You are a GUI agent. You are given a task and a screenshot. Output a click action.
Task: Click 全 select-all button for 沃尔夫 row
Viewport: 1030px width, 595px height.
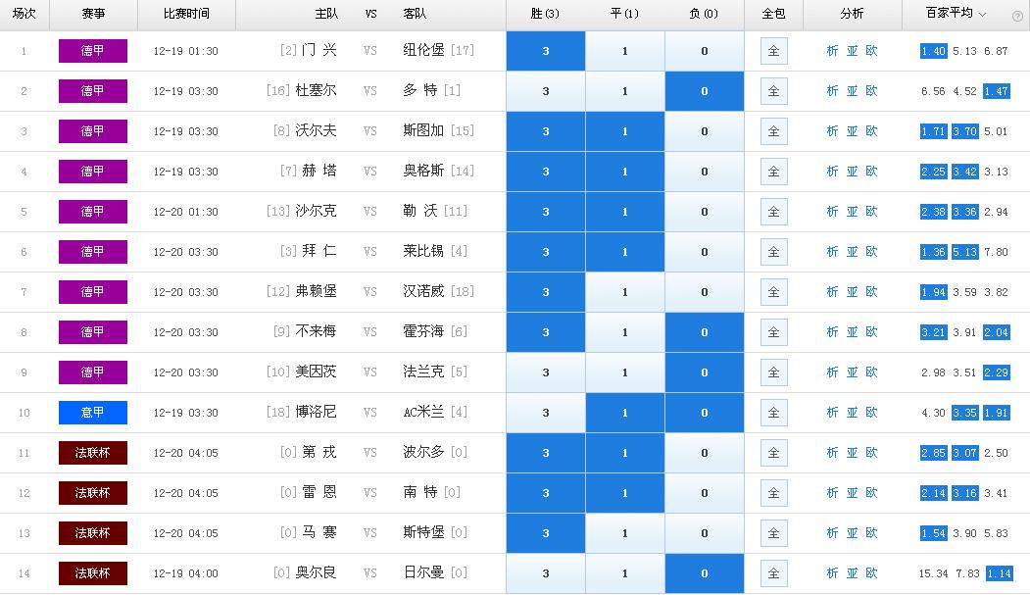(774, 131)
